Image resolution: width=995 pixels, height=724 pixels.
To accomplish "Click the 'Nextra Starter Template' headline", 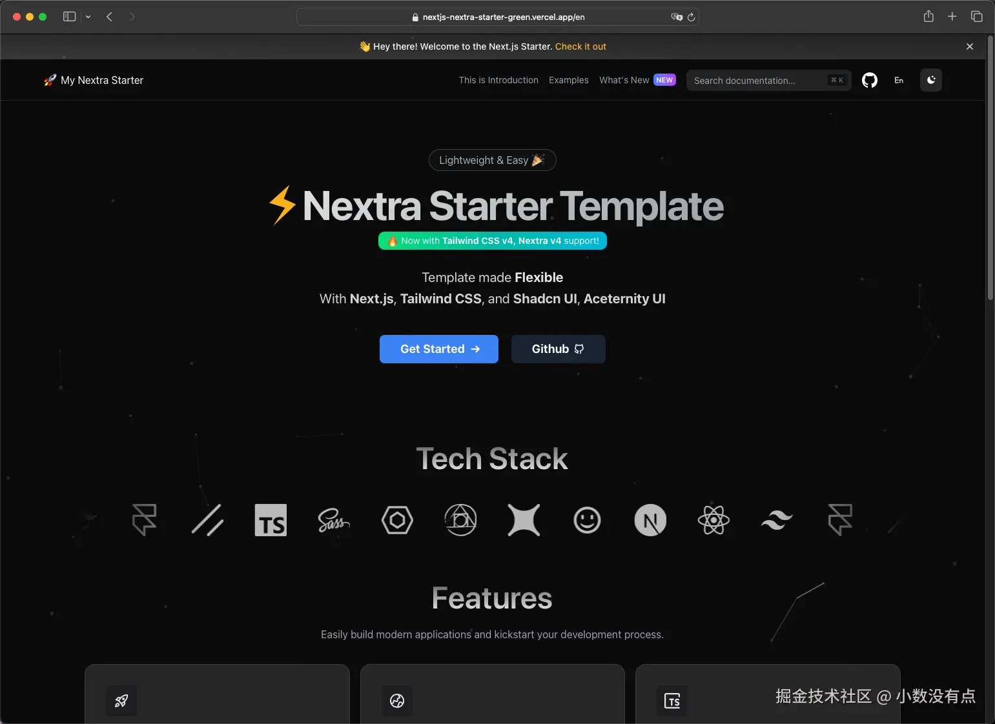I will pos(513,206).
